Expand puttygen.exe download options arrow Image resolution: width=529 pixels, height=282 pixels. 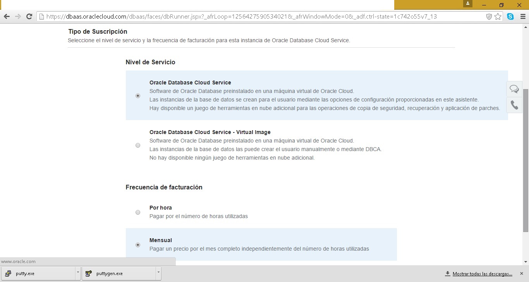tap(158, 273)
